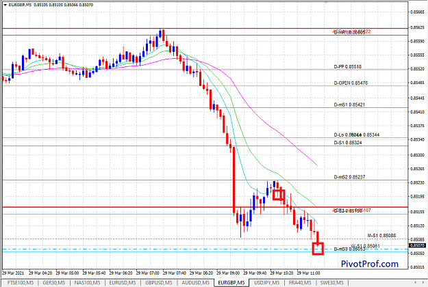Viewport: 428px width, 287px height.
Task: Click the D-S1 0.85324 label
Action: pyautogui.click(x=348, y=143)
